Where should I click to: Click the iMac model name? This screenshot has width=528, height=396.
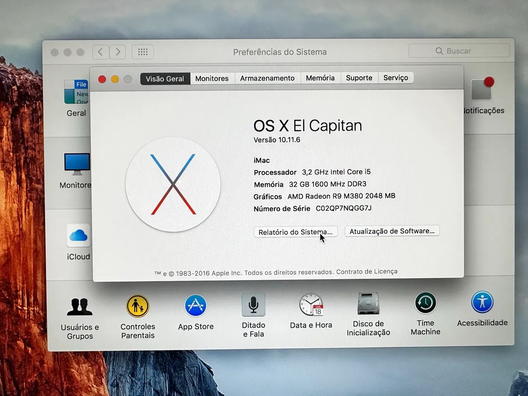click(262, 160)
